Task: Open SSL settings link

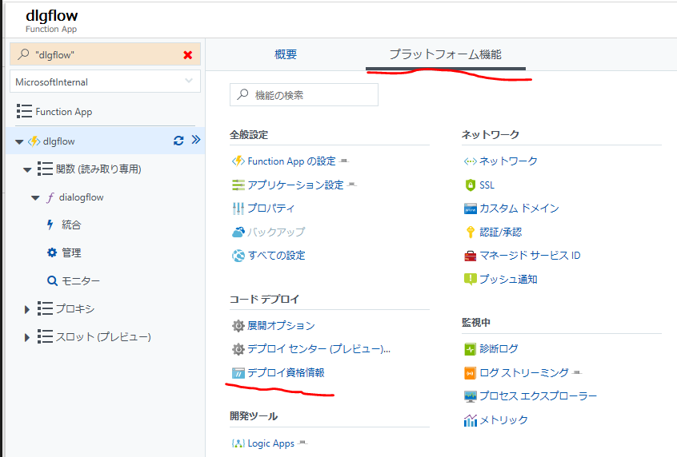Action: (487, 185)
